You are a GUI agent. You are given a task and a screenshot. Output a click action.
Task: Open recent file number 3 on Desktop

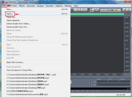(36, 81)
